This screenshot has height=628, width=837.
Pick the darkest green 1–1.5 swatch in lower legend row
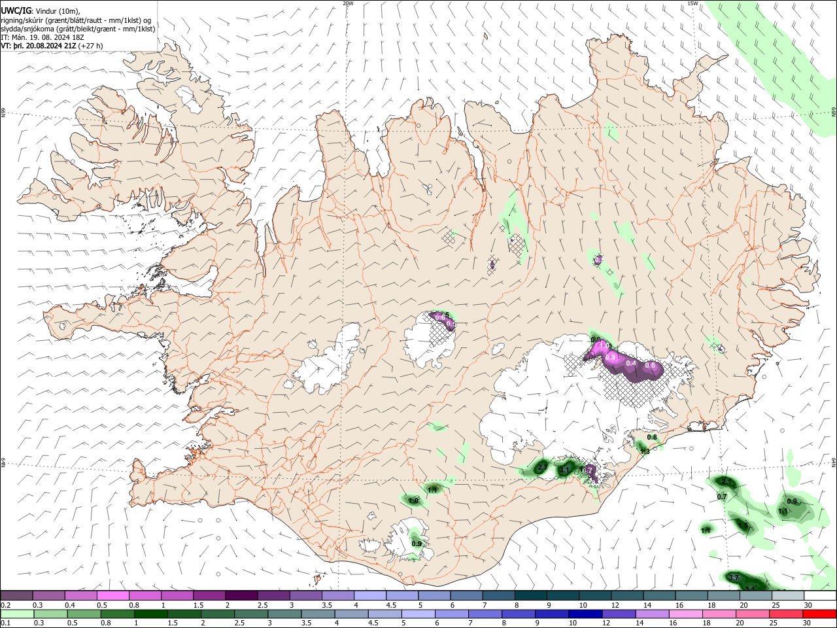pos(150,614)
